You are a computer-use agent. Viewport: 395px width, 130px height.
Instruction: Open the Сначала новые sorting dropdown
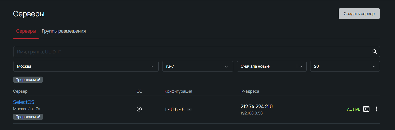tap(271, 66)
